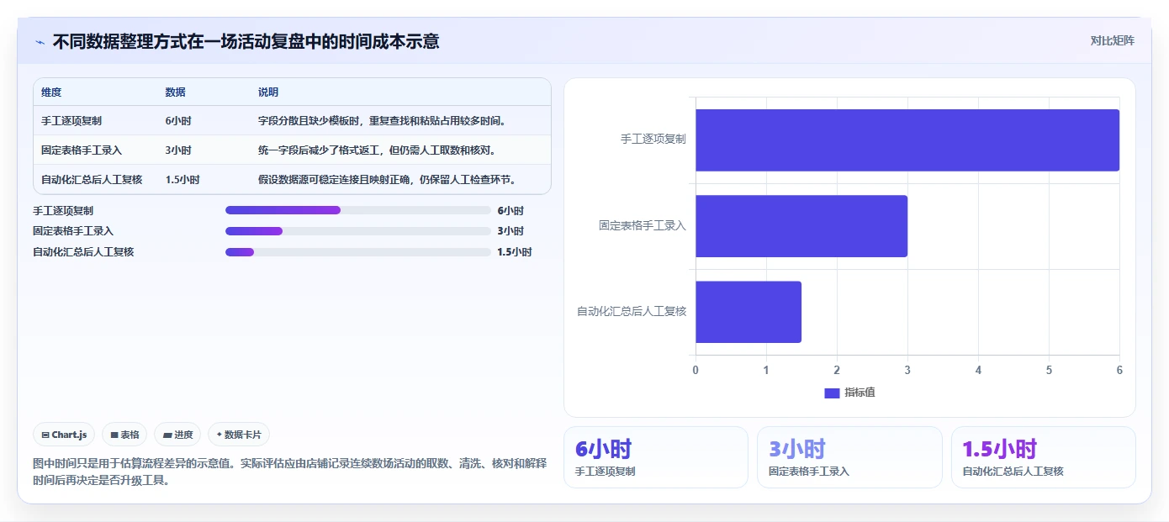Click the 对比矩阵 label in header
Viewport: 1169px width, 522px height.
[1112, 40]
